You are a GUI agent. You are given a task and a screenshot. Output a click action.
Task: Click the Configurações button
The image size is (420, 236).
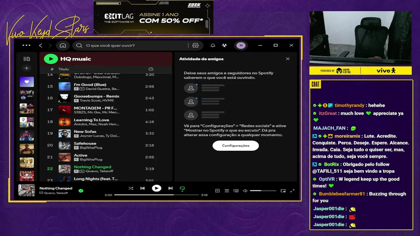236,146
